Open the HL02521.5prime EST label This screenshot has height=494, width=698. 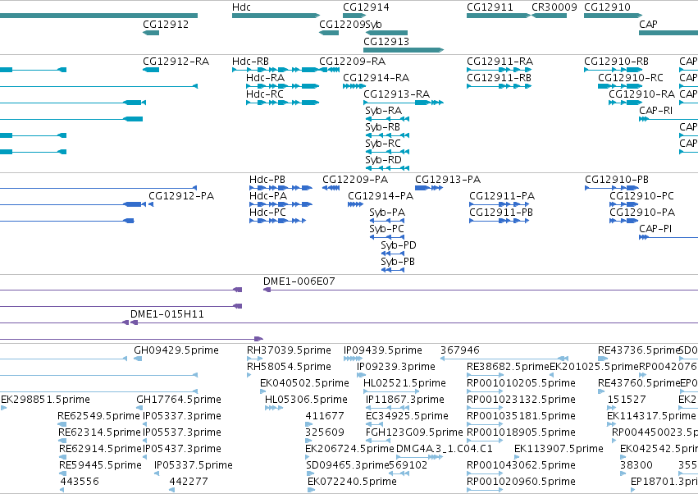pyautogui.click(x=404, y=383)
